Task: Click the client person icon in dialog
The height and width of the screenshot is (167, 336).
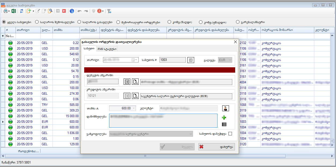Action: (226, 108)
